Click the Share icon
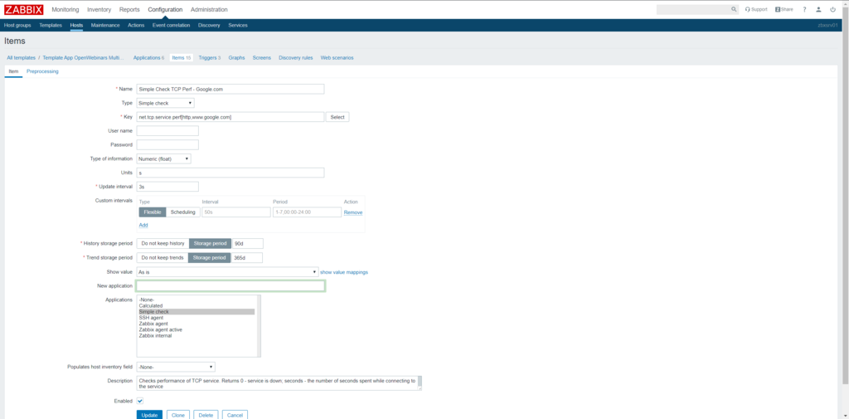 pos(784,9)
